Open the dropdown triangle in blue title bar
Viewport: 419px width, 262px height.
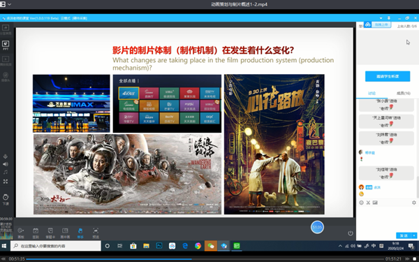(381, 18)
